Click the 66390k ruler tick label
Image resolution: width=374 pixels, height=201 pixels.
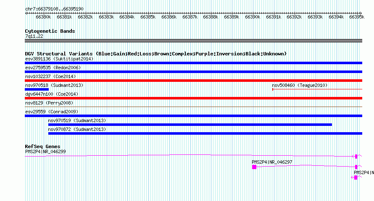click(253, 17)
